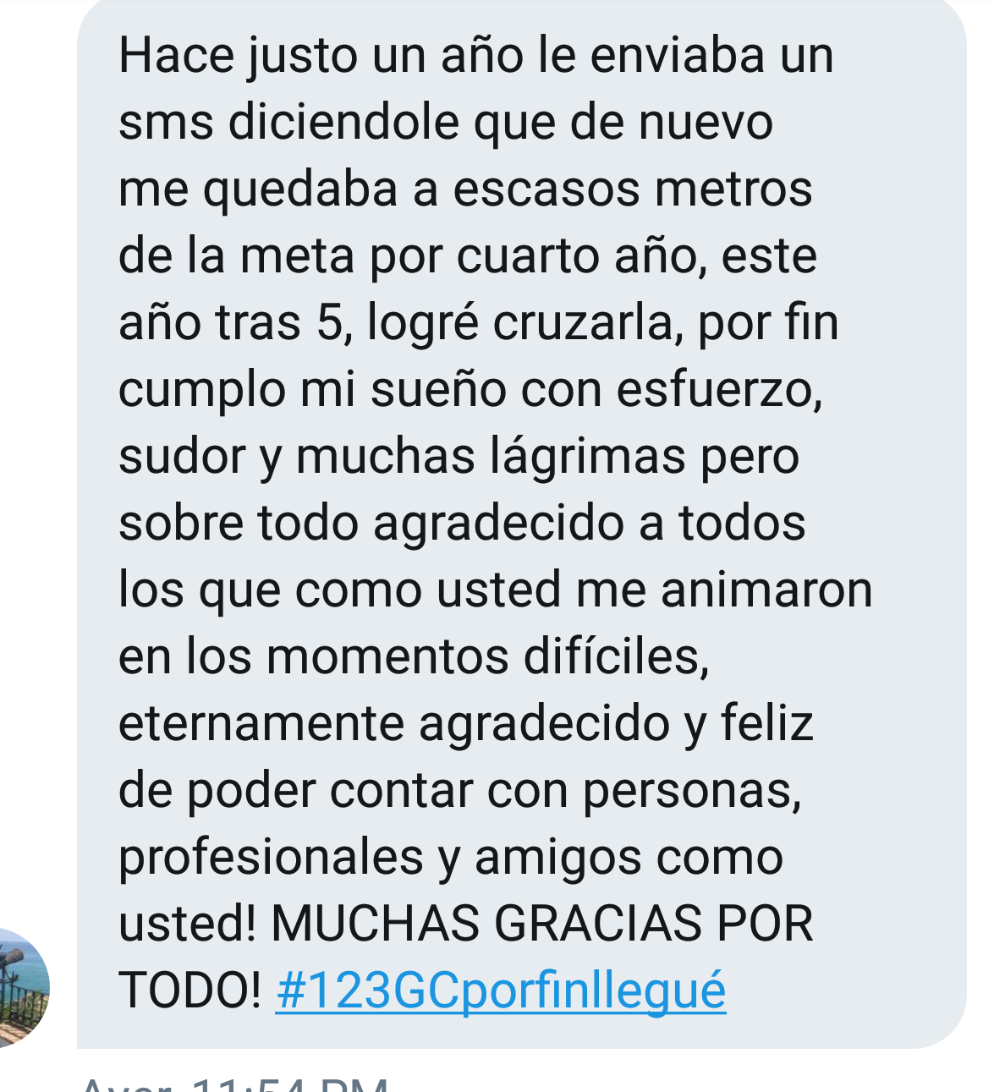Tap the message timestamp below the bubble
The height and width of the screenshot is (1092, 994).
(x=235, y=1084)
